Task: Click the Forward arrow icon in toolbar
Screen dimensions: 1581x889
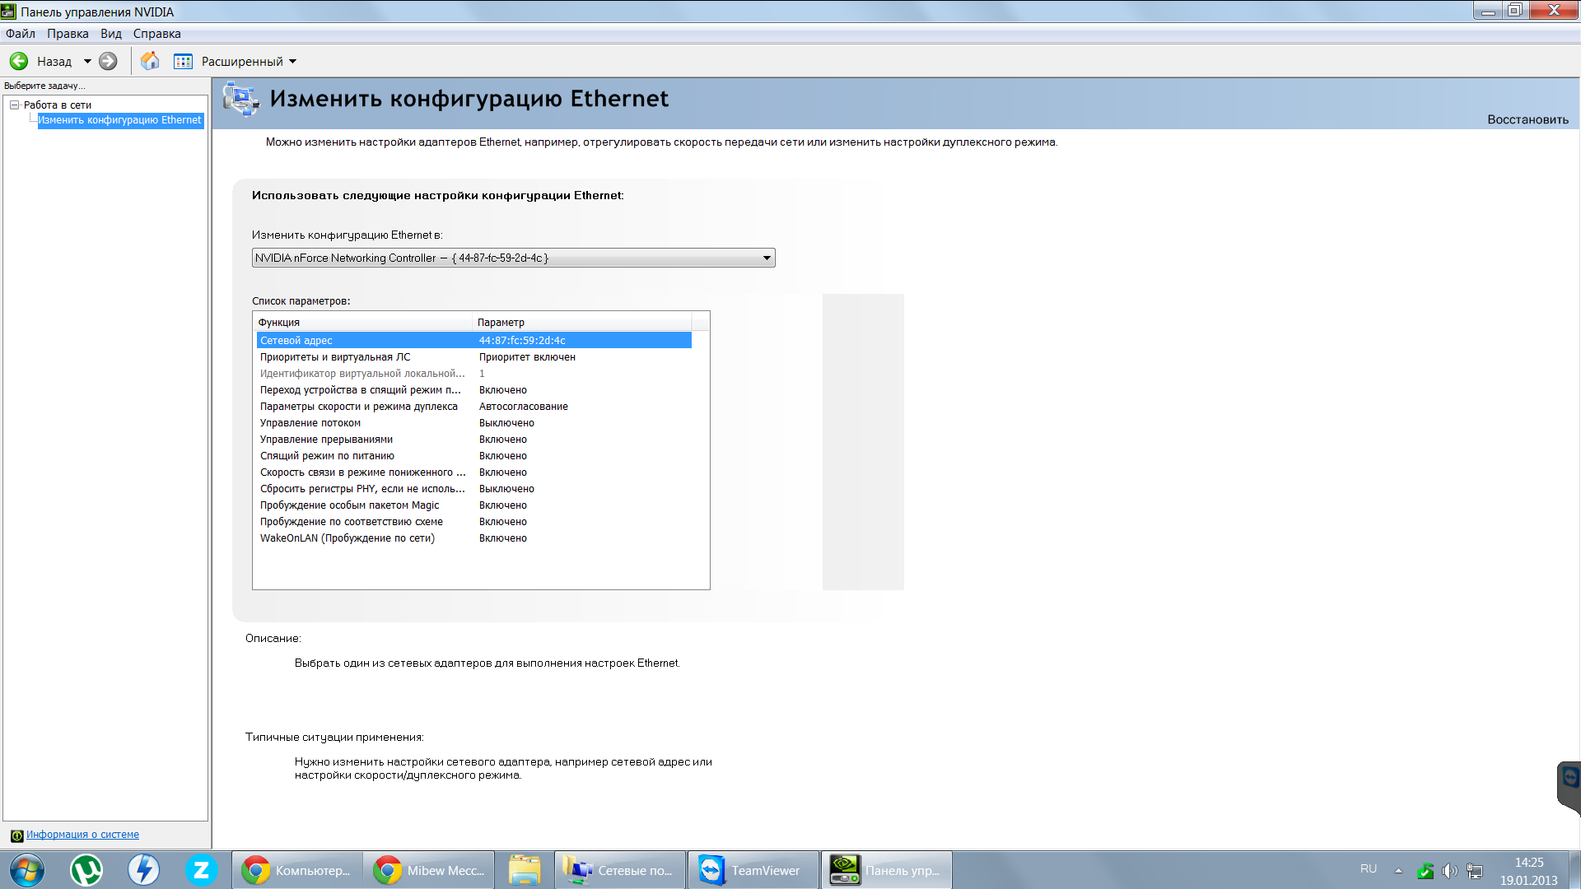Action: [108, 61]
